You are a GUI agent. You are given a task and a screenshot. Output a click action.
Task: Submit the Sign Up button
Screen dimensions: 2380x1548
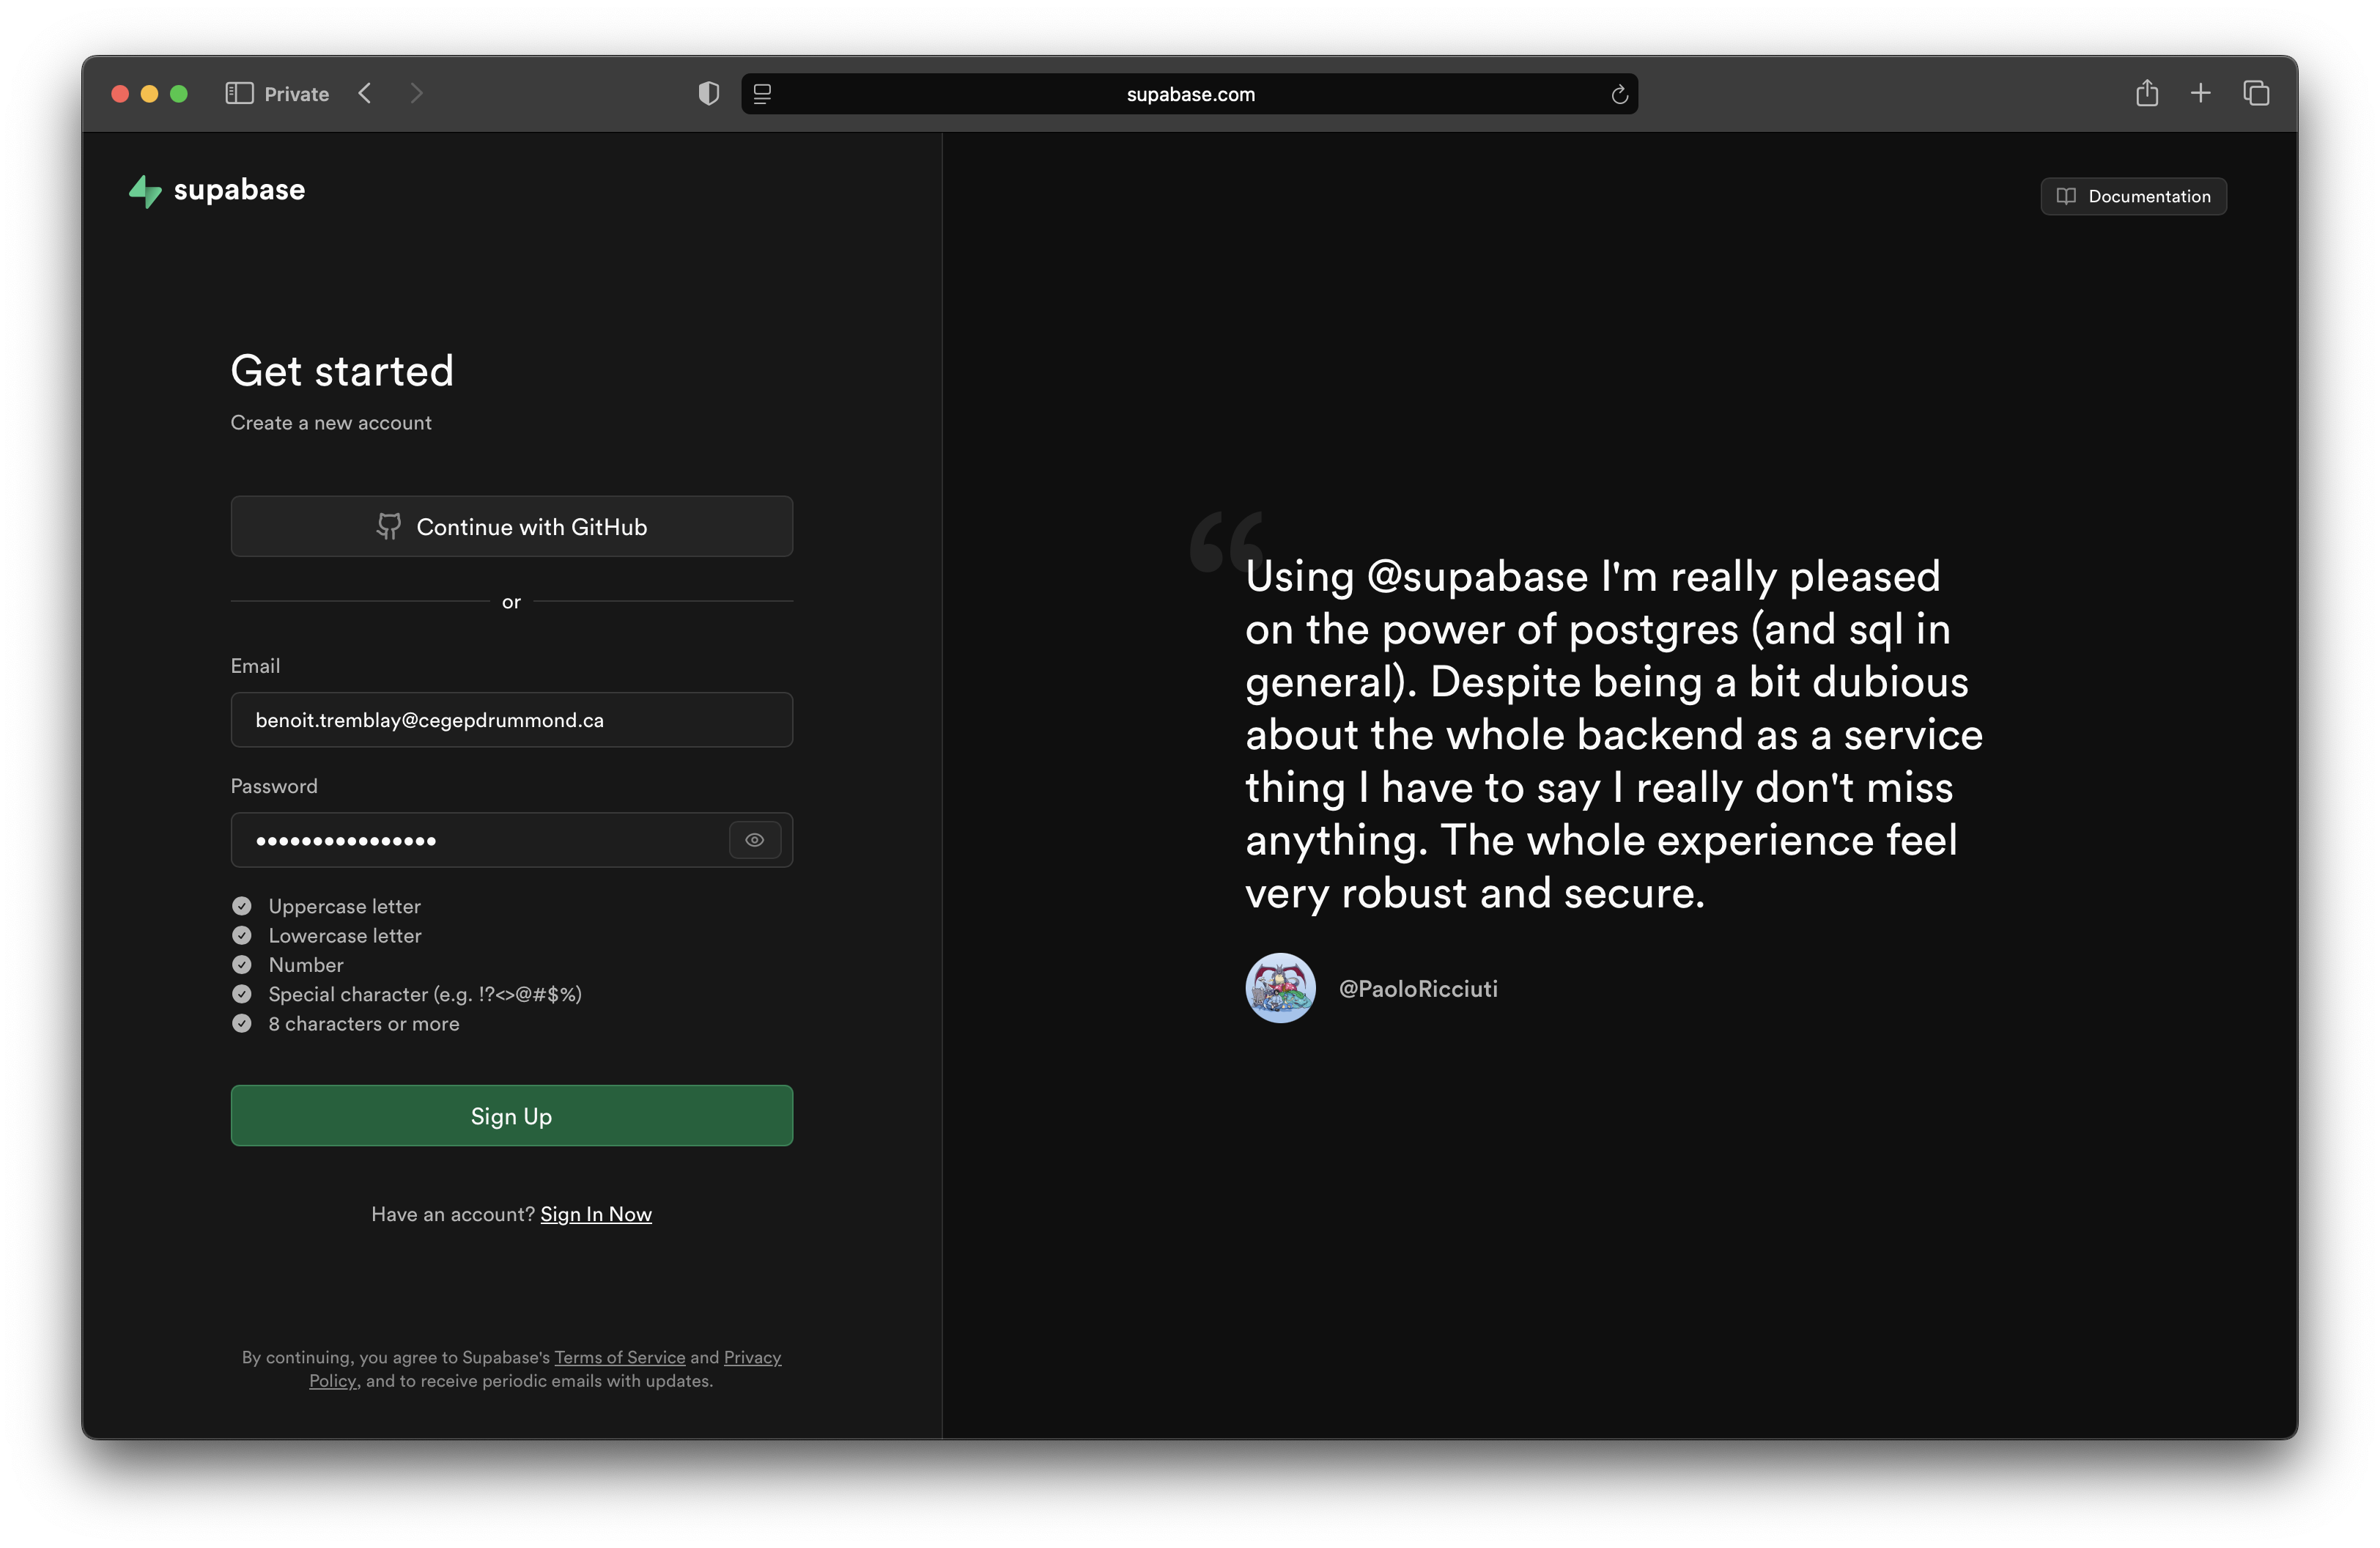[x=512, y=1116]
